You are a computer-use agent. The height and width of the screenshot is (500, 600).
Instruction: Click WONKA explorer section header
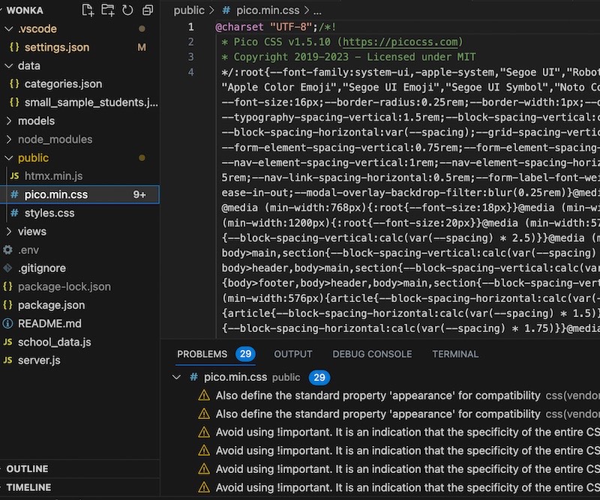click(x=25, y=10)
